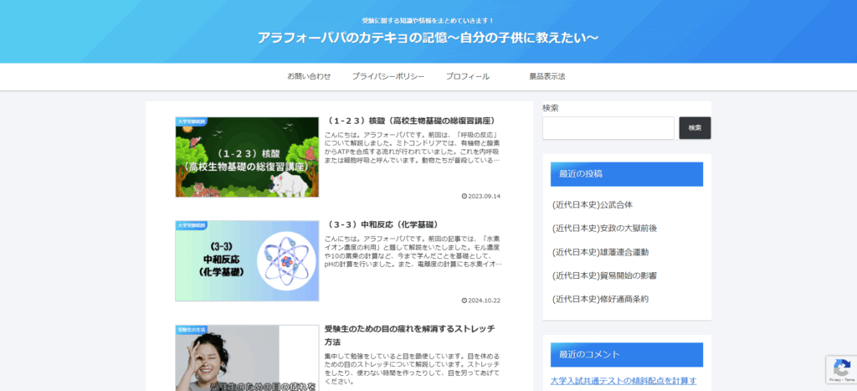Open recent post (近代日本史)公武合体

tap(592, 204)
